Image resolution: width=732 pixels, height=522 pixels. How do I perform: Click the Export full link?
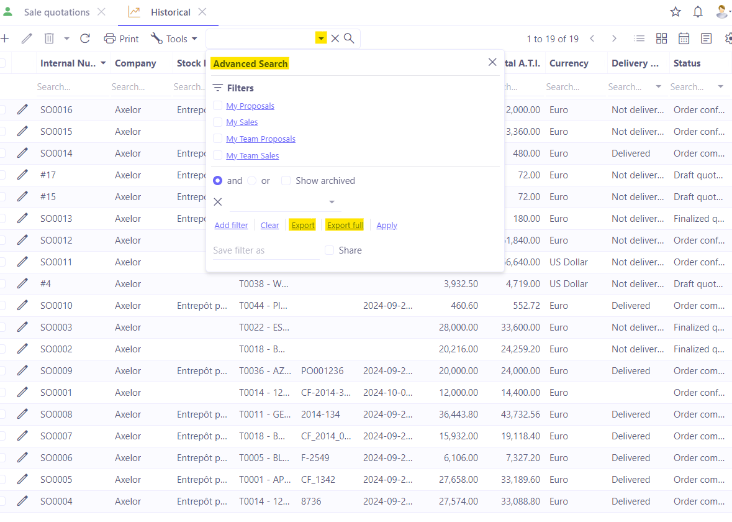[345, 226]
